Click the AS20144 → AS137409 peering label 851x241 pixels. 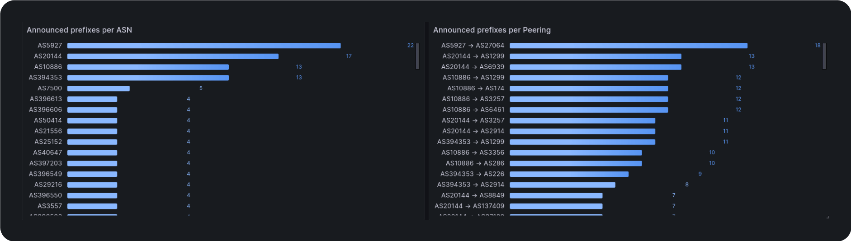tap(469, 206)
